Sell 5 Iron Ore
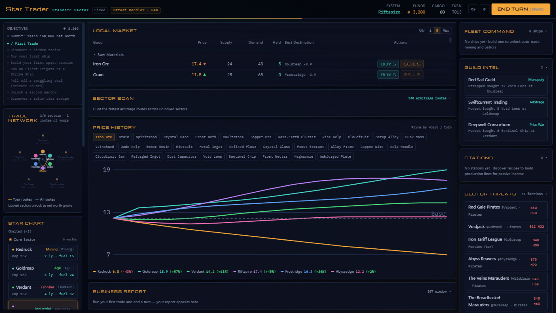This screenshot has height=313, width=556. tap(412, 64)
